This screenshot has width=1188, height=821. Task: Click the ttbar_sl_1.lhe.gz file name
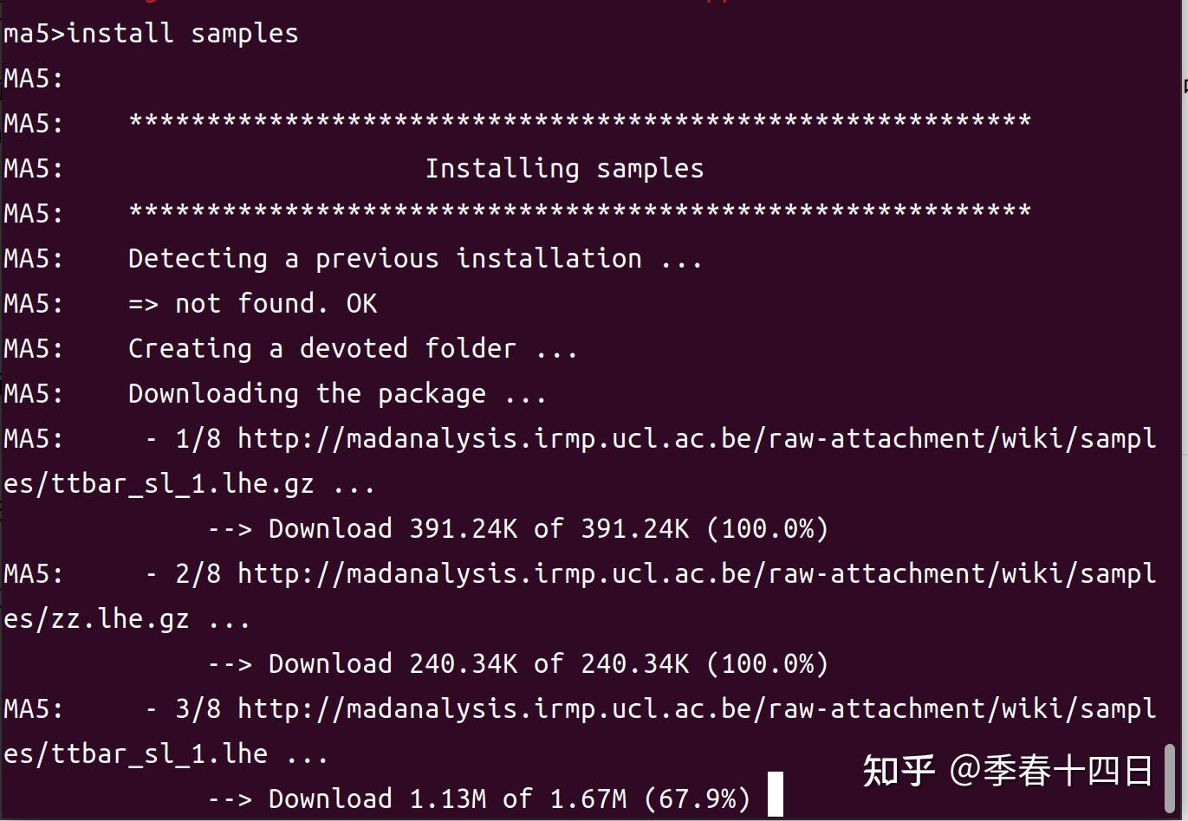pos(182,484)
